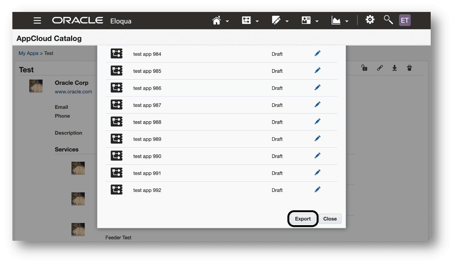Follow the My Apps breadcrumb link
The height and width of the screenshot is (265, 455).
29,54
